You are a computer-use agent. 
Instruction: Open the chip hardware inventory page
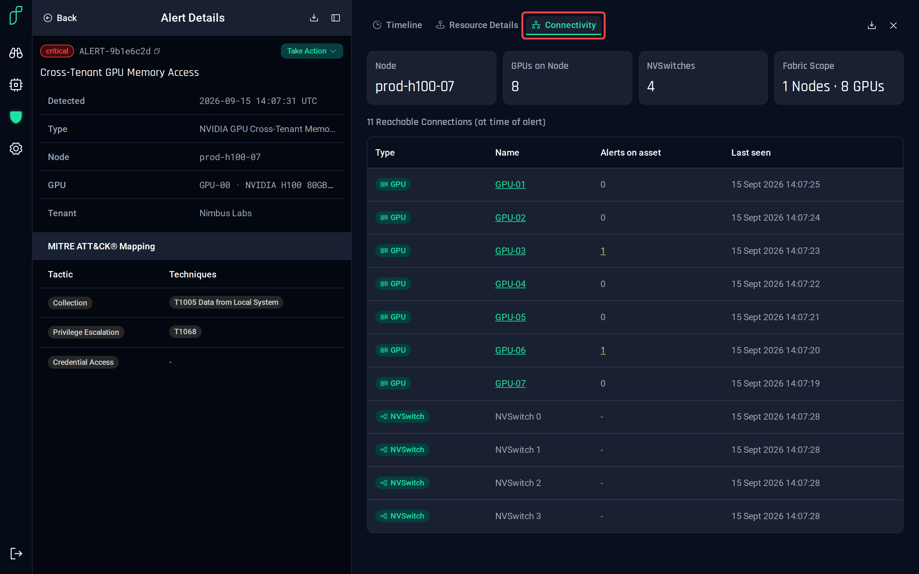coord(16,85)
